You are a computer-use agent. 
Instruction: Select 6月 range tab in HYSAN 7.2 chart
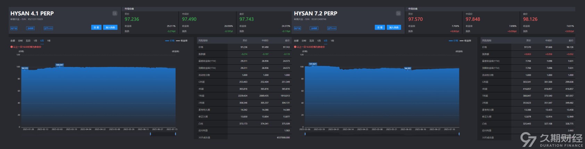(326, 41)
